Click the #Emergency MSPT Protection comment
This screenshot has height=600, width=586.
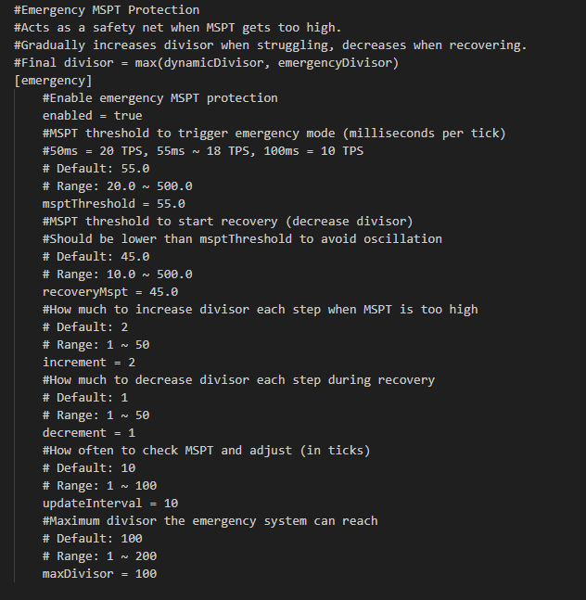tap(107, 10)
